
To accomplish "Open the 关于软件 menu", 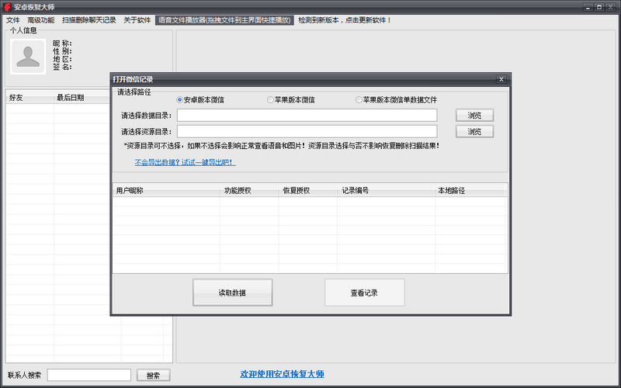I will [137, 20].
